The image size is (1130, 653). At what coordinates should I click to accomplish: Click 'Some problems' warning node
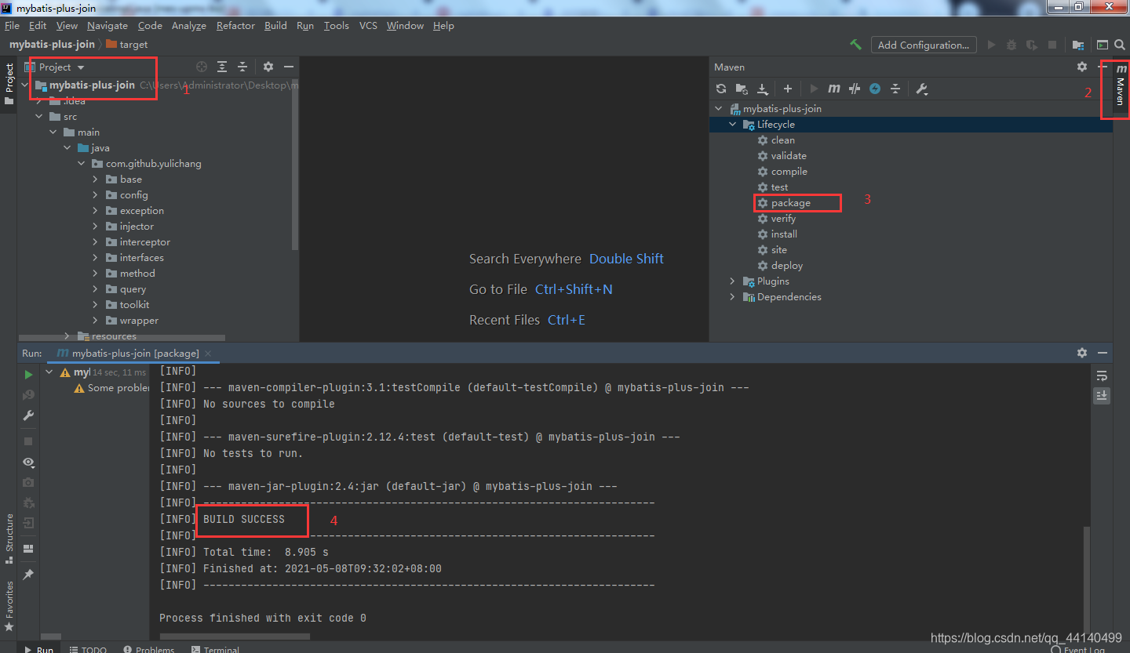click(111, 388)
